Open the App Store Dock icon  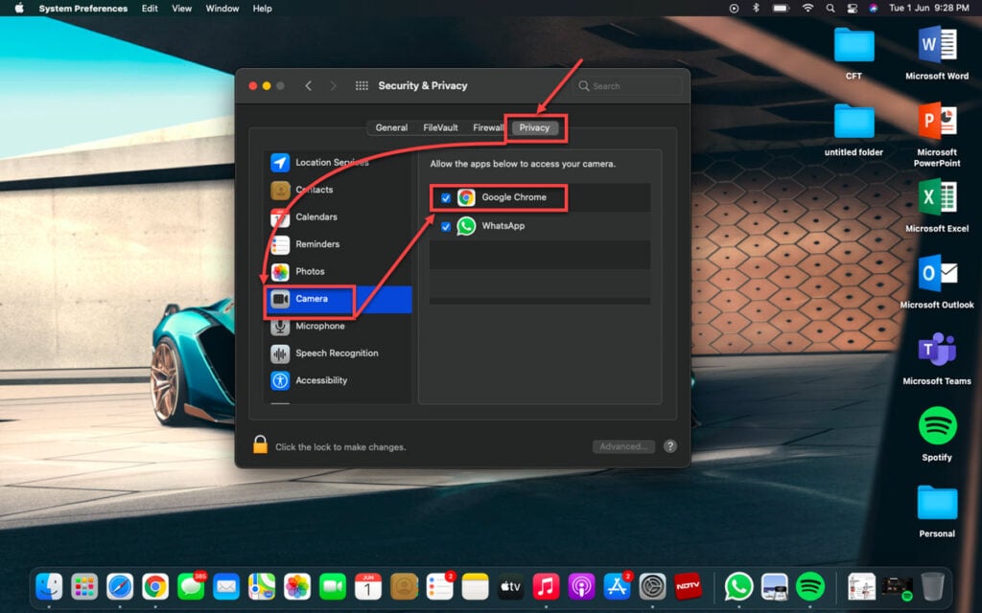(617, 587)
